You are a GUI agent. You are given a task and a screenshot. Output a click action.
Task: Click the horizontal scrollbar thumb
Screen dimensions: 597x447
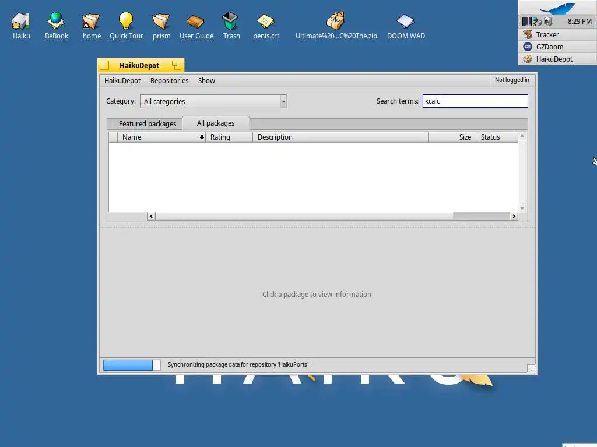304,217
